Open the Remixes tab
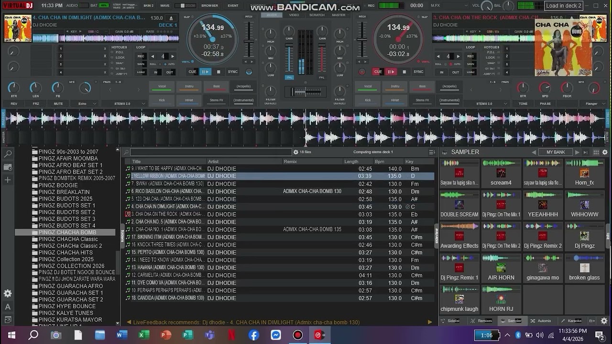The image size is (612, 344). point(481,321)
